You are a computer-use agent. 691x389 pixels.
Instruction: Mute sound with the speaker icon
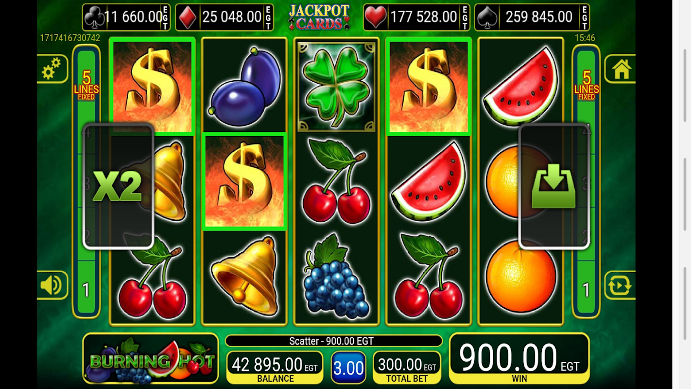pos(52,285)
